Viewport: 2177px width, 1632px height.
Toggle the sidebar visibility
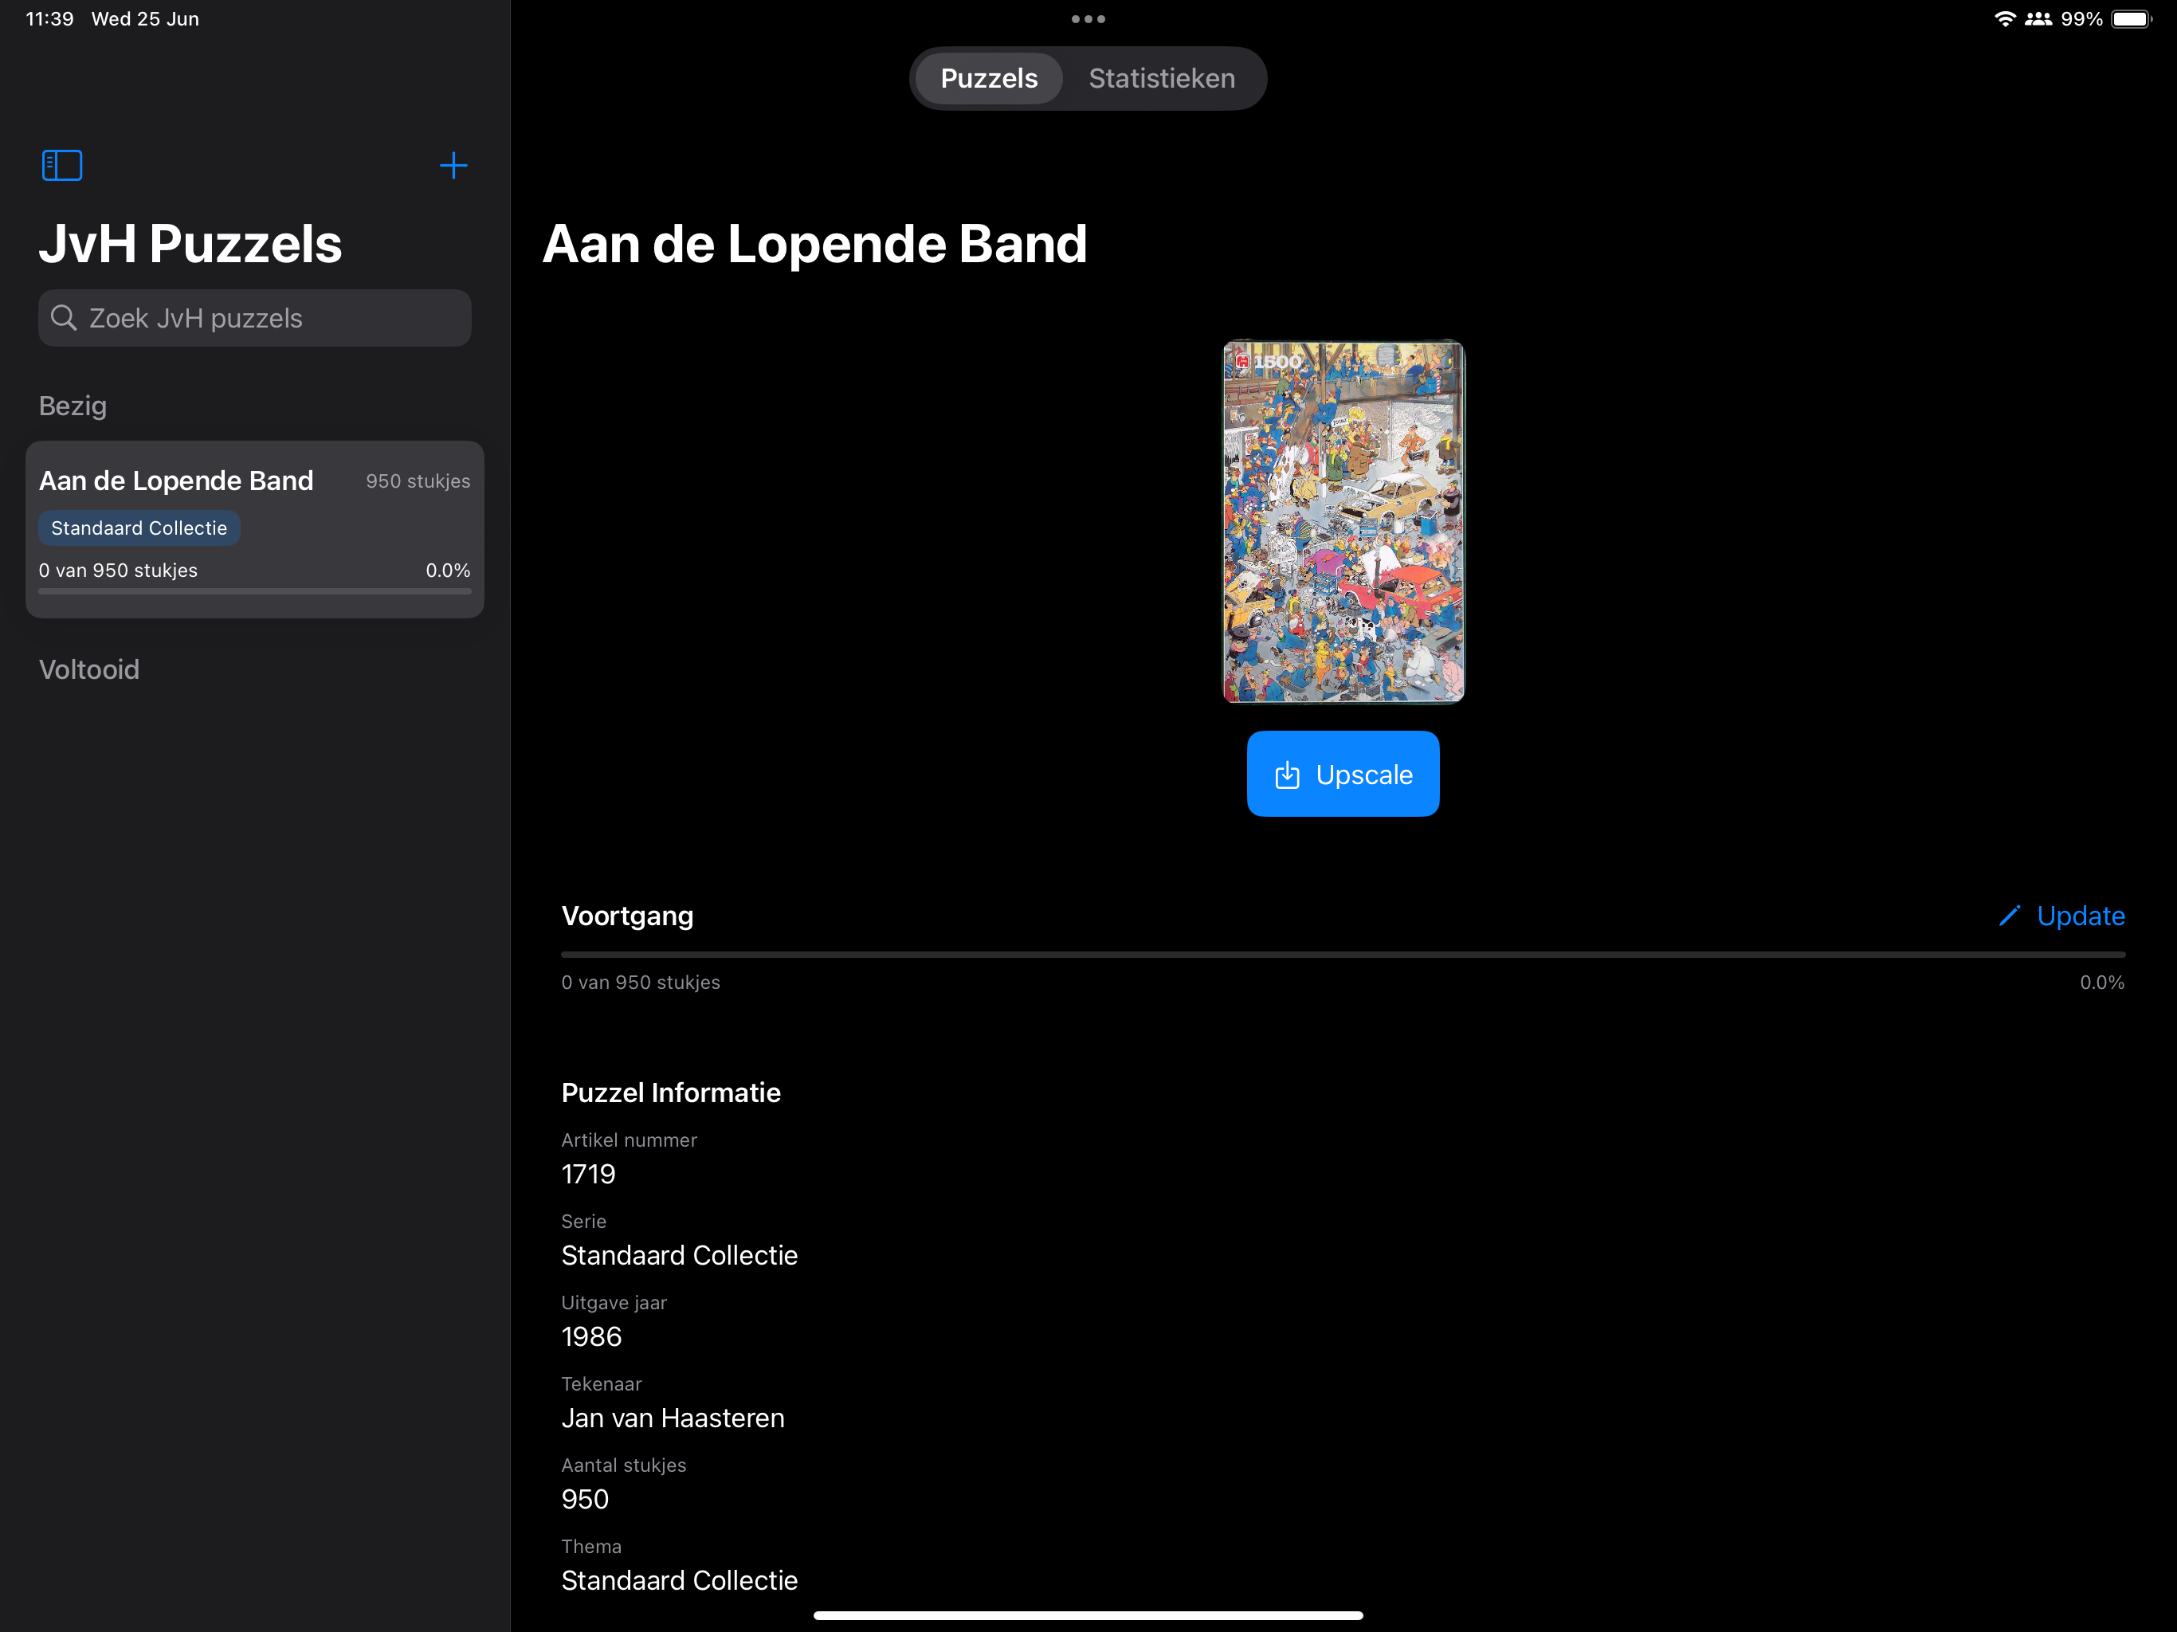click(61, 164)
